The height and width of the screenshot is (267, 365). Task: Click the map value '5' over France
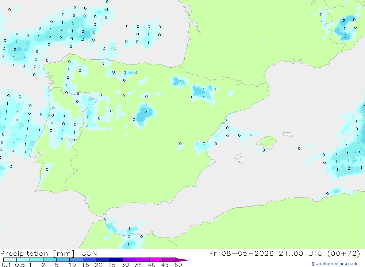tap(343, 21)
